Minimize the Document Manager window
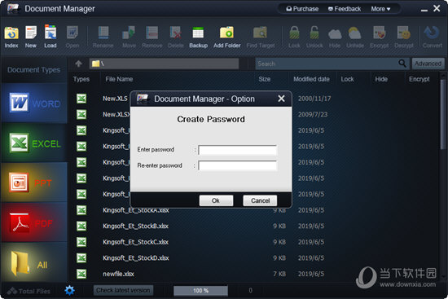 (424, 10)
